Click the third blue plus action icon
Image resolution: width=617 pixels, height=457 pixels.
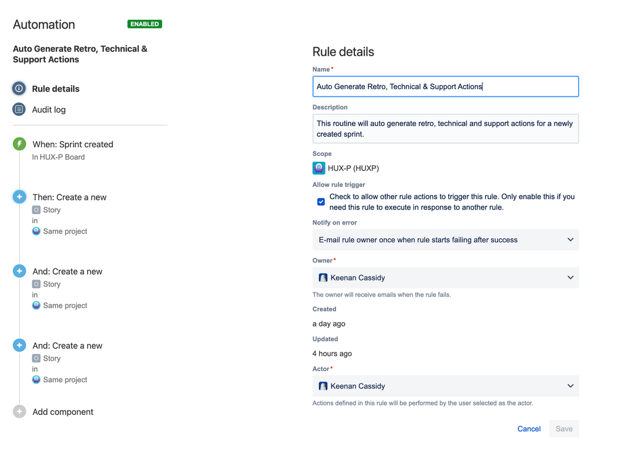click(x=20, y=345)
